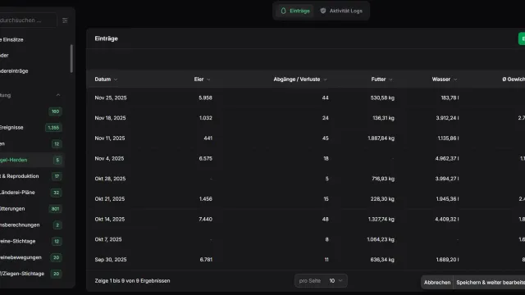Select the Okt 7, 2025 row date
Screen dimensions: 525x295
(108, 239)
